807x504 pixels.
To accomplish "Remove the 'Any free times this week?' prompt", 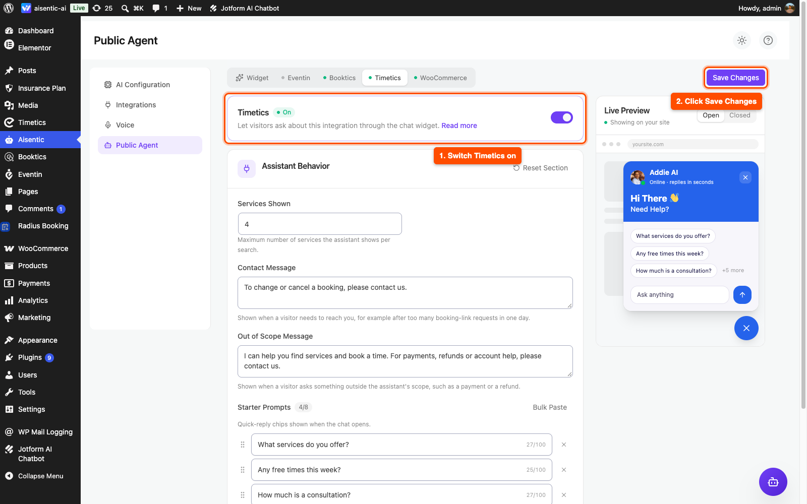I will (564, 470).
